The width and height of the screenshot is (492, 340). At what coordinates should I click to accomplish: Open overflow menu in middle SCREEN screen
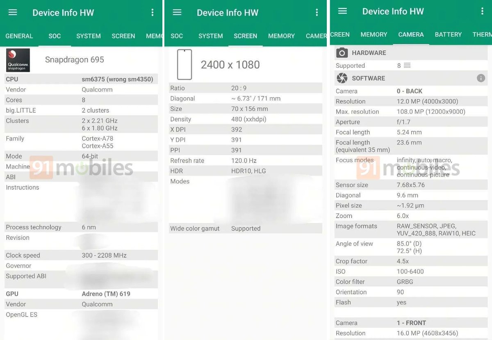(x=317, y=12)
